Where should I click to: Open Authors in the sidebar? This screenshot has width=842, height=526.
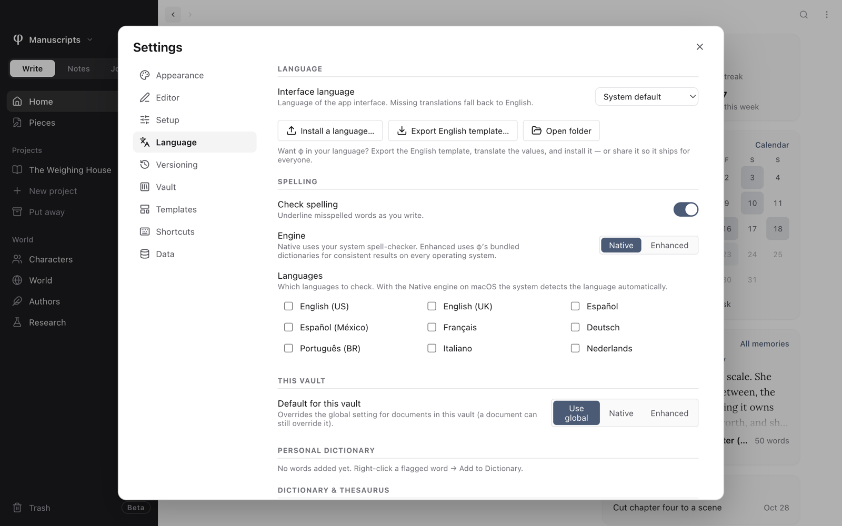[x=63, y=301]
